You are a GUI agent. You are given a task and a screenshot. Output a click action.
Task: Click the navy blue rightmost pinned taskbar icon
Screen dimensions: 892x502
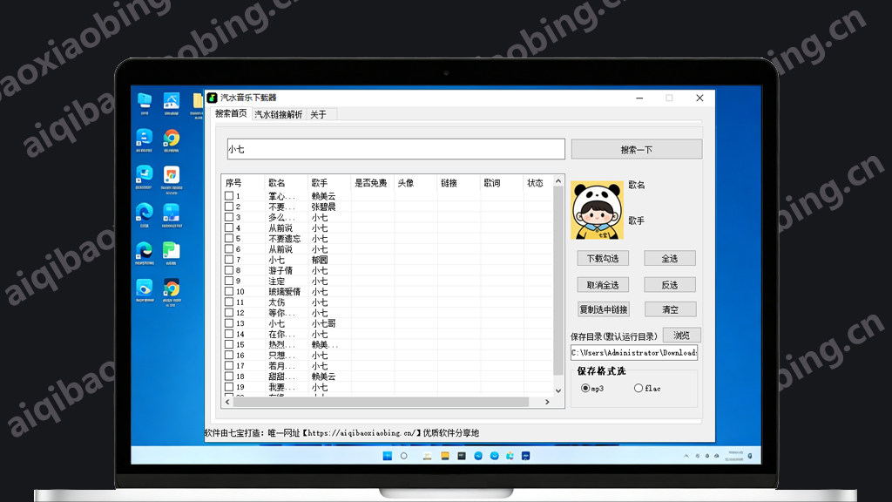pyautogui.click(x=525, y=456)
